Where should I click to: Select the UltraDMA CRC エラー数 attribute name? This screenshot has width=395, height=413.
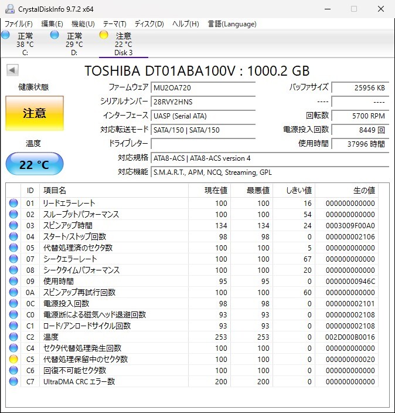pos(79,381)
